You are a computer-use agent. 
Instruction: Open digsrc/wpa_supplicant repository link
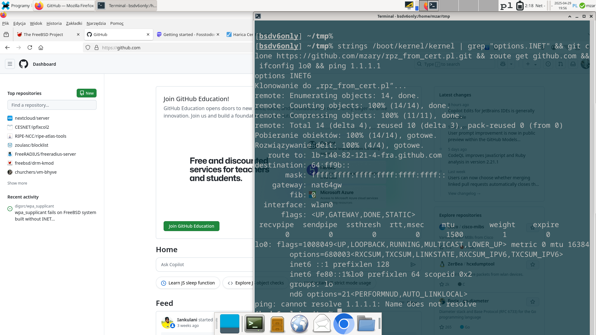pyautogui.click(x=34, y=206)
